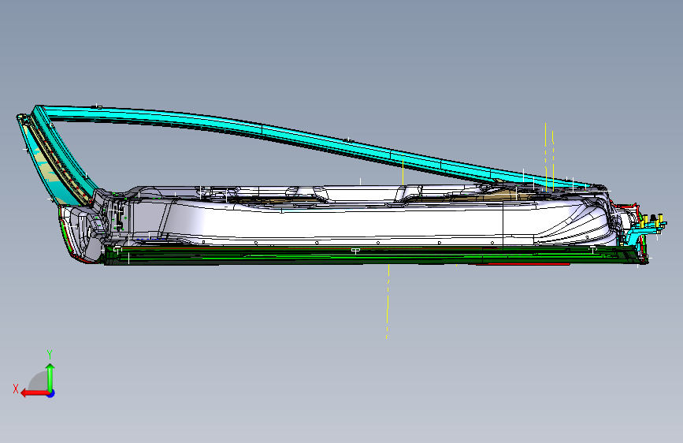Click the blue Z axis dot of the triad
Screen dimensions: 683x443
pyautogui.click(x=51, y=393)
